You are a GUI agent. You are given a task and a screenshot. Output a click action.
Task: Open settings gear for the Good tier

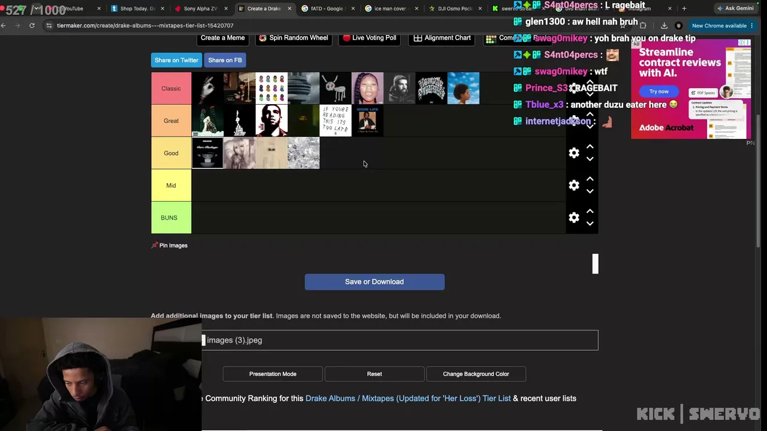tap(574, 153)
